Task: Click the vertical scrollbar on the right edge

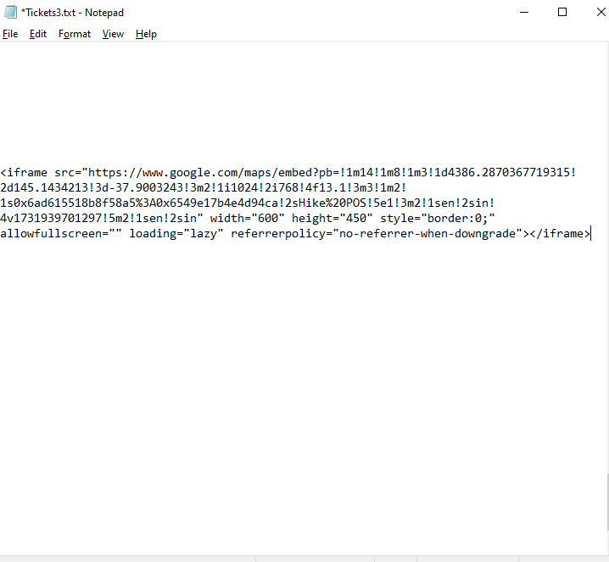Action: point(604,297)
